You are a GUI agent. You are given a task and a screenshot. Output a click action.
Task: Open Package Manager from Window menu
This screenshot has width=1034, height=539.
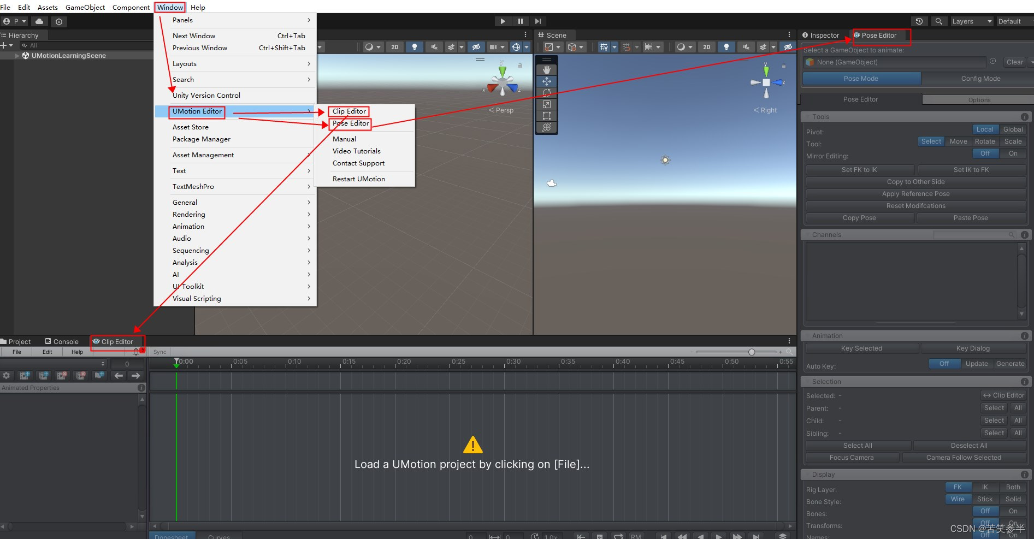click(202, 139)
